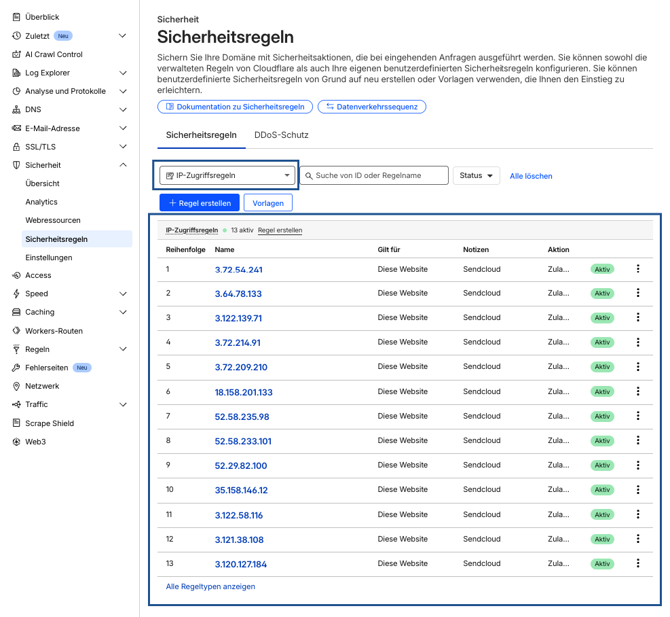Open three-dot menu for 3.122.139.71

(x=638, y=317)
